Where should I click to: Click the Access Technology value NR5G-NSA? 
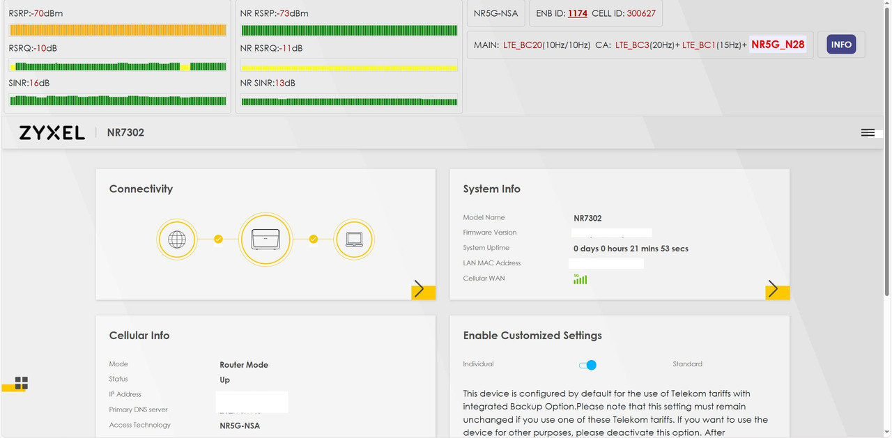click(240, 425)
